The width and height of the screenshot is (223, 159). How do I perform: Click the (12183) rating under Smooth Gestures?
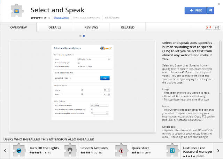coord(98,153)
